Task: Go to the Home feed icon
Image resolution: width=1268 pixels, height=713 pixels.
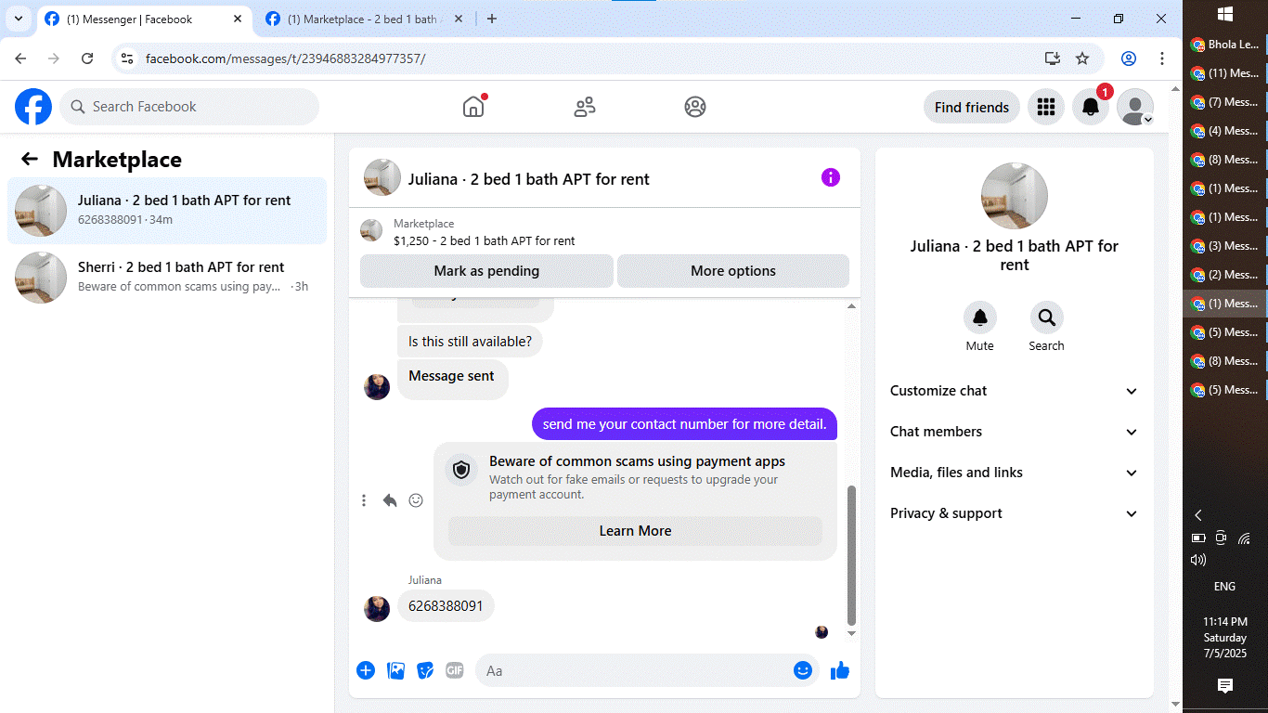Action: coord(473,107)
